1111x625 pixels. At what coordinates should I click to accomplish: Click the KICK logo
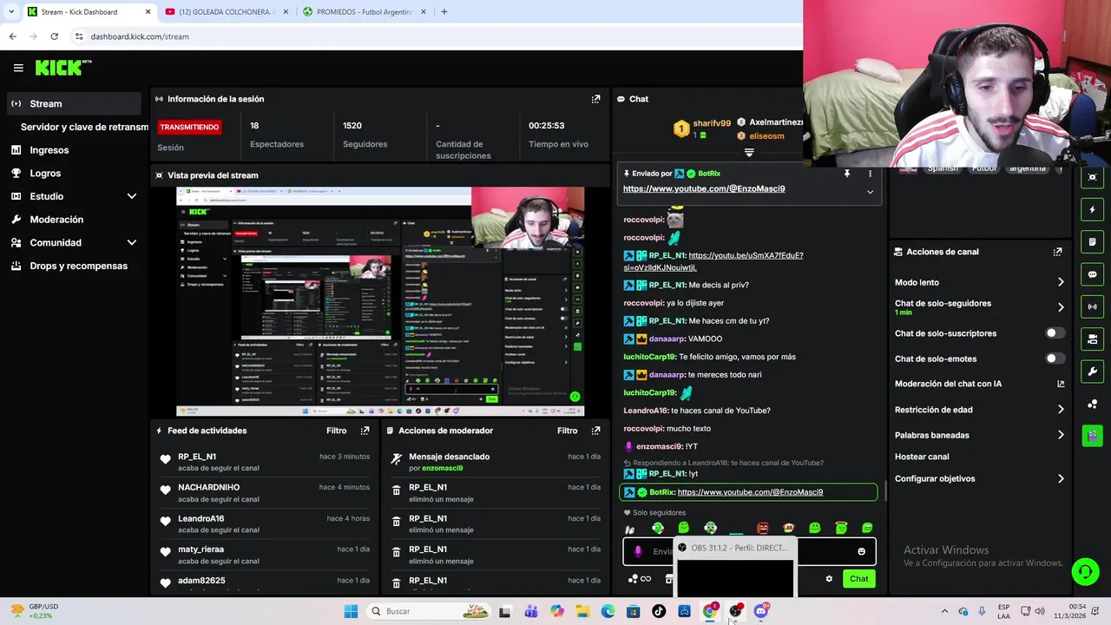point(62,68)
